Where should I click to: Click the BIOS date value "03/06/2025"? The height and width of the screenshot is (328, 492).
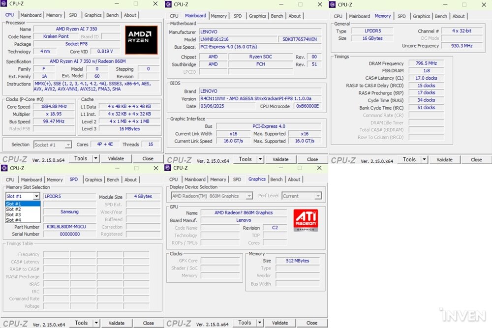tap(228, 106)
